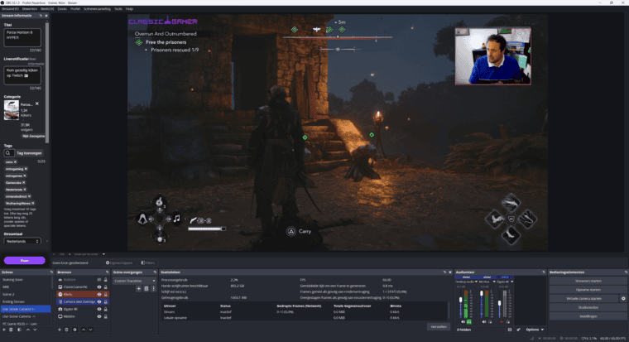Open transition properties three-dot menu

153,288
